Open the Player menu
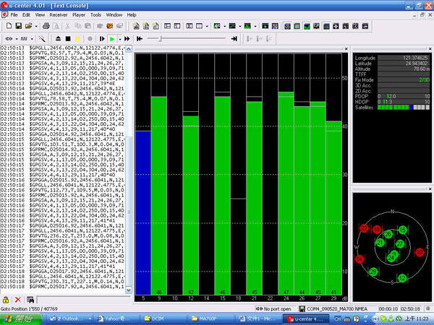Viewport: 434px width, 325px height. coord(79,15)
